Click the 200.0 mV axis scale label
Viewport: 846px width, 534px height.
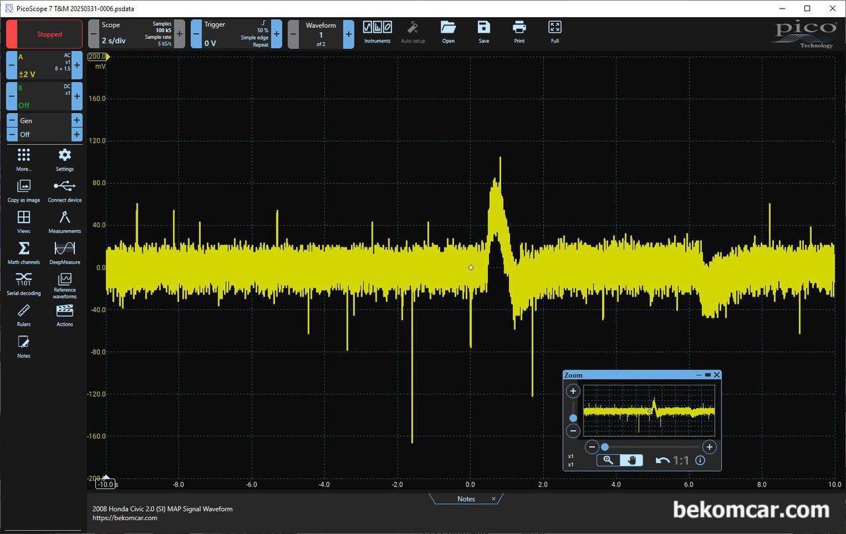98,57
